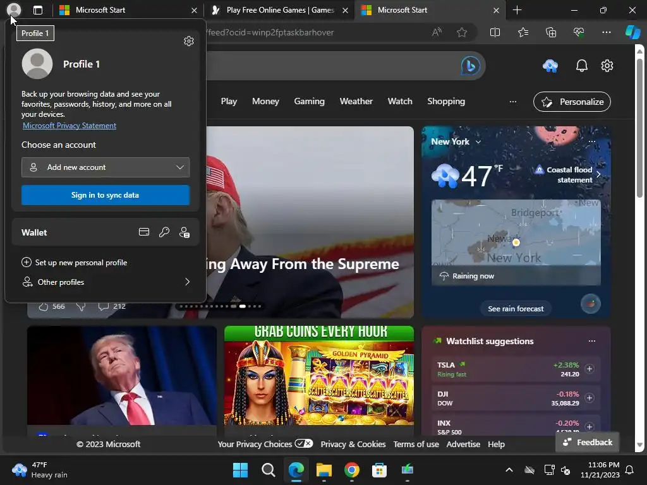Open Windows Start menu
Image resolution: width=647 pixels, height=485 pixels.
point(240,470)
